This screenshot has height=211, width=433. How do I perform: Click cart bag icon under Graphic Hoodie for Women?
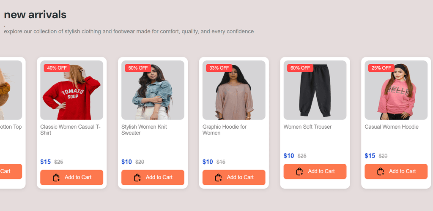coord(219,178)
